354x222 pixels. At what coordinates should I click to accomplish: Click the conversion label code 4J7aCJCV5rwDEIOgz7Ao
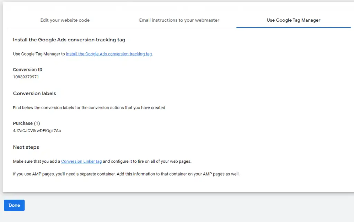click(x=37, y=131)
